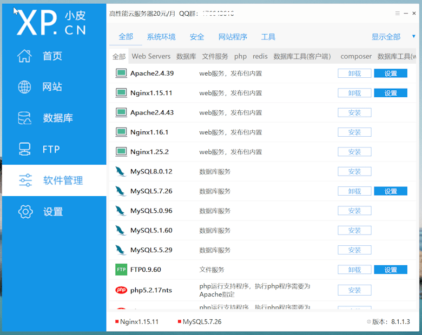422x335 pixels.
Task: Uninstall Nginx1.15.11 with 卸载 button
Action: click(354, 93)
